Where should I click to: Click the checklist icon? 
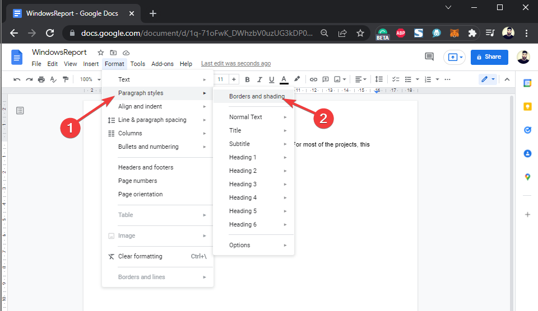tap(396, 79)
